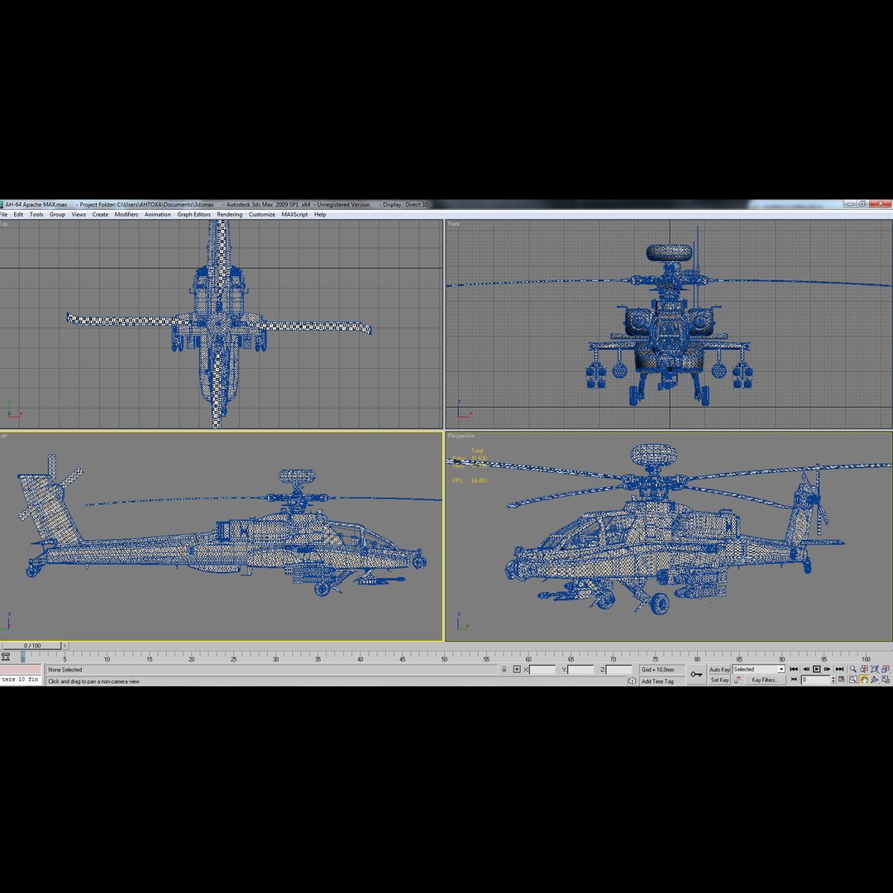This screenshot has width=893, height=893.
Task: Click the Front viewport label
Action: click(454, 224)
